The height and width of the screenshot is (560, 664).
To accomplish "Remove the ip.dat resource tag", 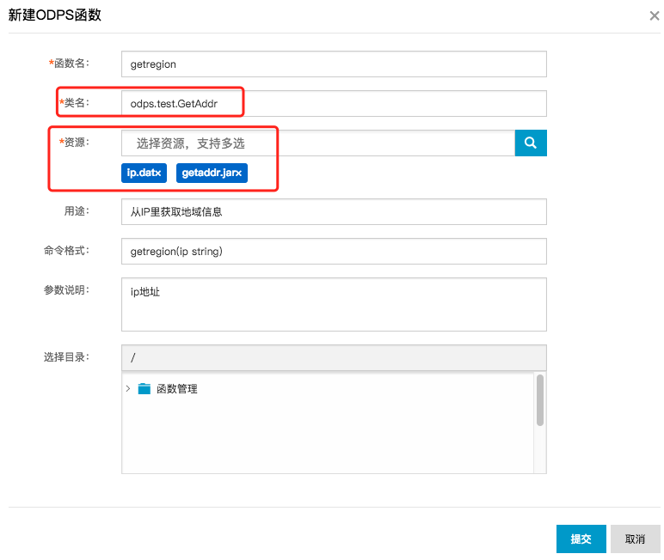I will 157,173.
